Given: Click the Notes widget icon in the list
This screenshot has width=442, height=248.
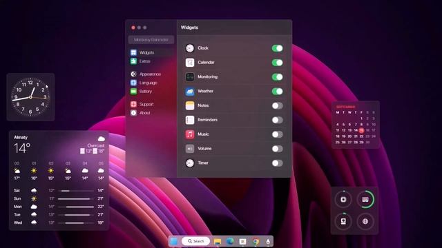Looking at the screenshot, I should click(190, 105).
